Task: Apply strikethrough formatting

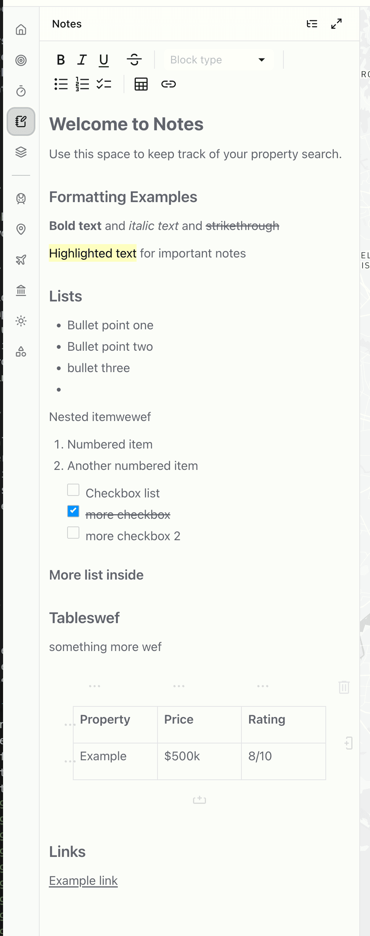Action: pos(135,60)
